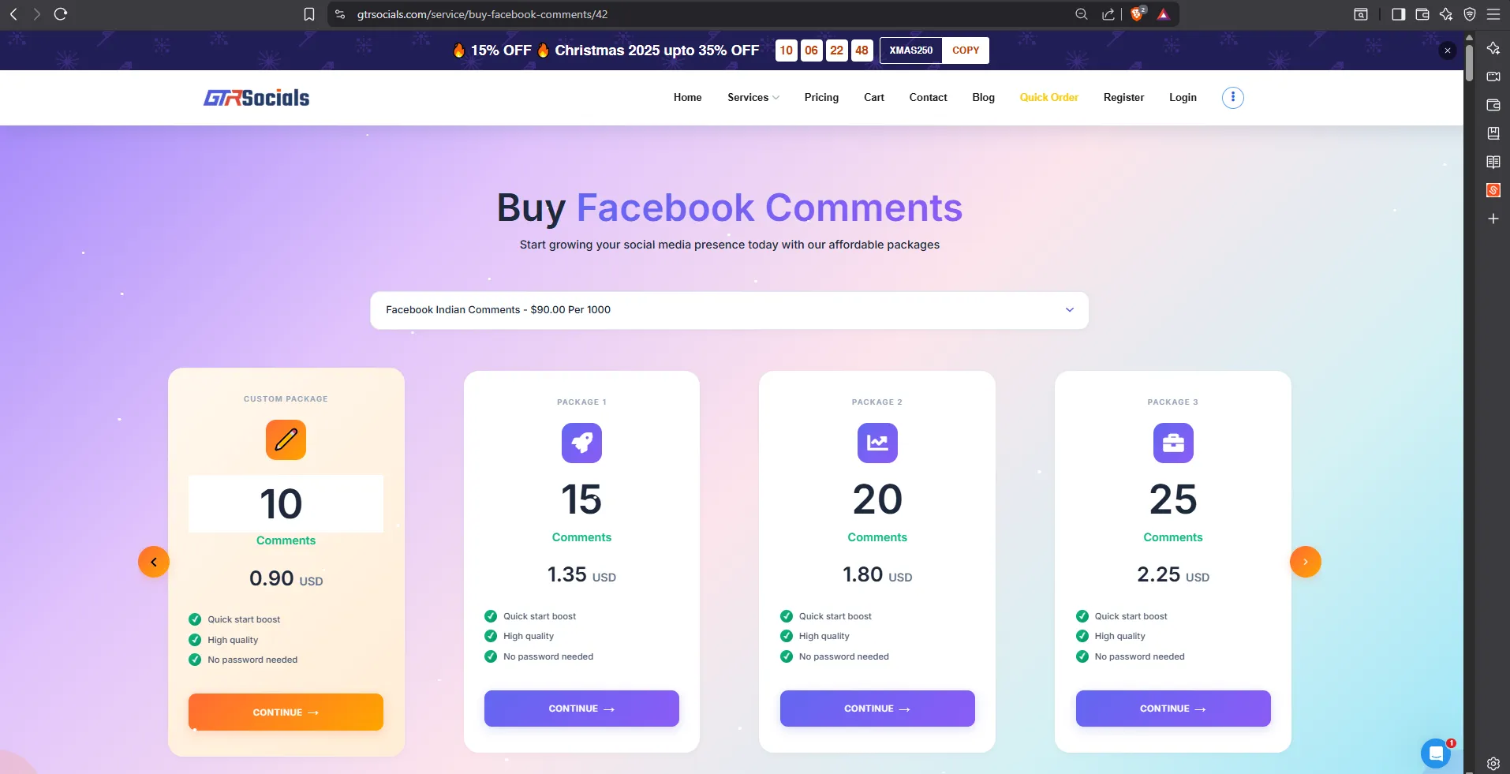Bookmark the current page
Viewport: 1510px width, 774px height.
tap(309, 13)
